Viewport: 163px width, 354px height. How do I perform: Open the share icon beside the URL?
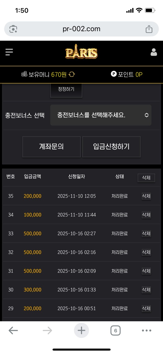click(149, 29)
